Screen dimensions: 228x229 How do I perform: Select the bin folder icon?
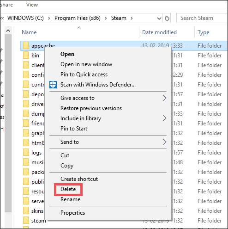(x=26, y=56)
